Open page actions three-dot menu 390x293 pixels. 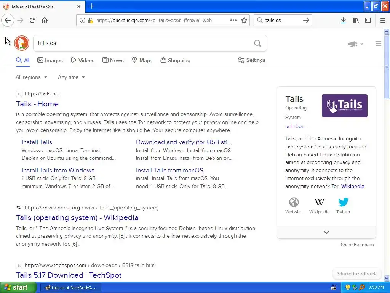pyautogui.click(x=233, y=20)
